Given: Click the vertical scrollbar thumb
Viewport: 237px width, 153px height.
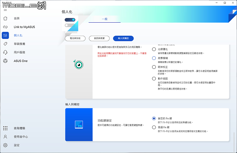Looking at the screenshot, I should 234,142.
